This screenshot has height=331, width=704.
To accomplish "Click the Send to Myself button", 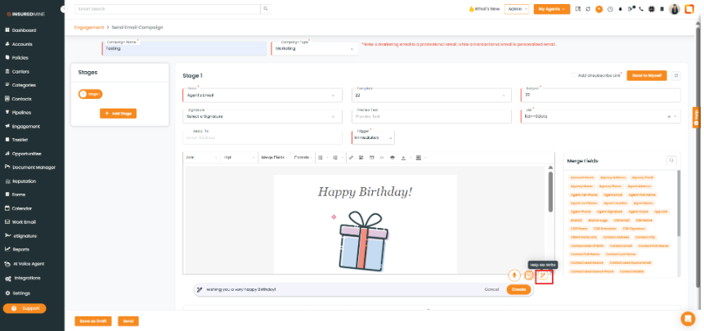I will pos(646,75).
